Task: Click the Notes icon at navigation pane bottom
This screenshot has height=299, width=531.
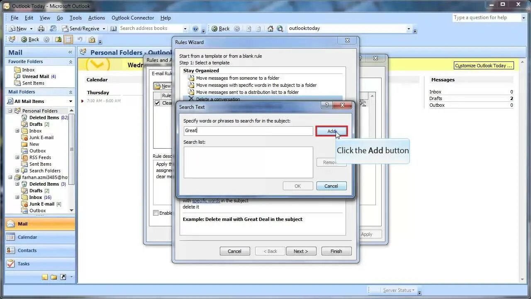Action: click(x=44, y=277)
